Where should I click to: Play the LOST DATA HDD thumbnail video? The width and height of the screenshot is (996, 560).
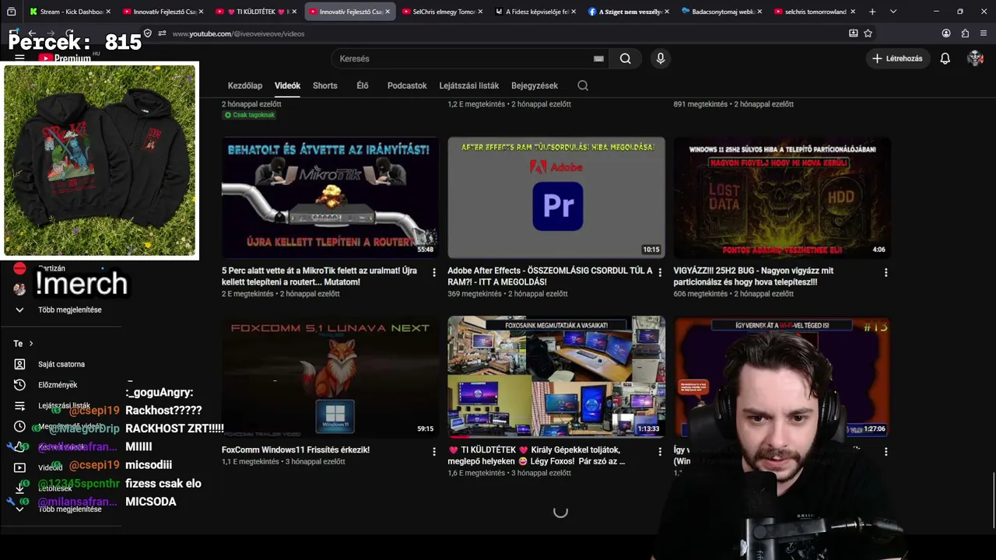(782, 198)
